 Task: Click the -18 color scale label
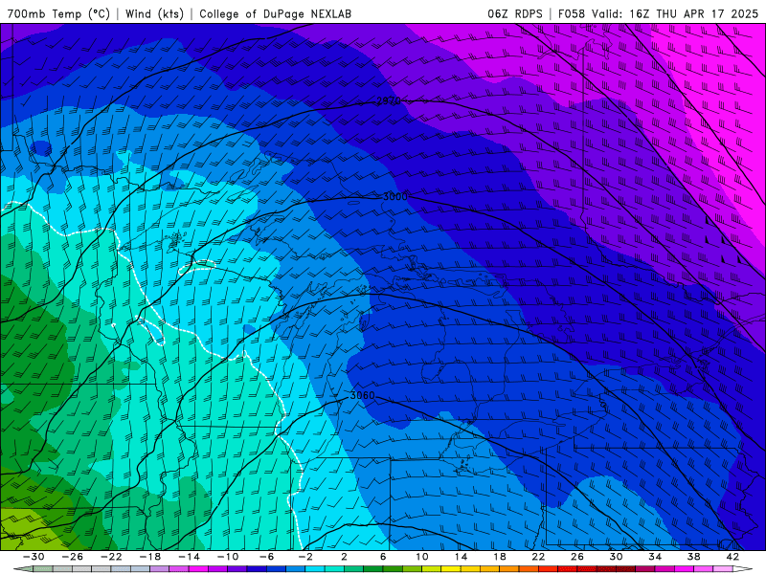coord(150,557)
